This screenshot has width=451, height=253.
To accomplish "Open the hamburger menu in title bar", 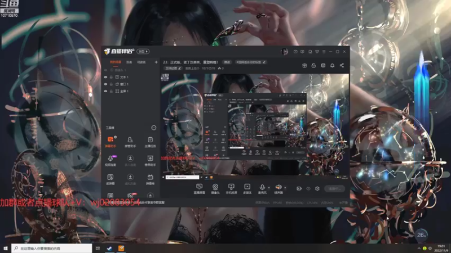I will [324, 52].
